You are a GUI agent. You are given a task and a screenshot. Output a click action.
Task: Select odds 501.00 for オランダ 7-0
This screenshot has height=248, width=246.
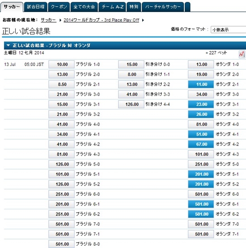pos(201,224)
